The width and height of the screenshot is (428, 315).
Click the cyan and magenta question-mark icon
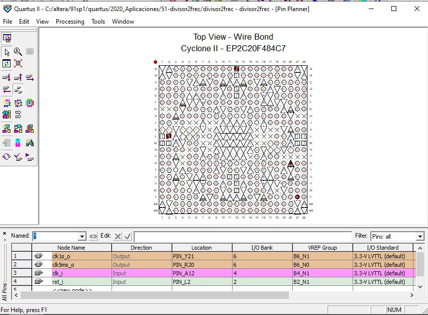point(18,143)
